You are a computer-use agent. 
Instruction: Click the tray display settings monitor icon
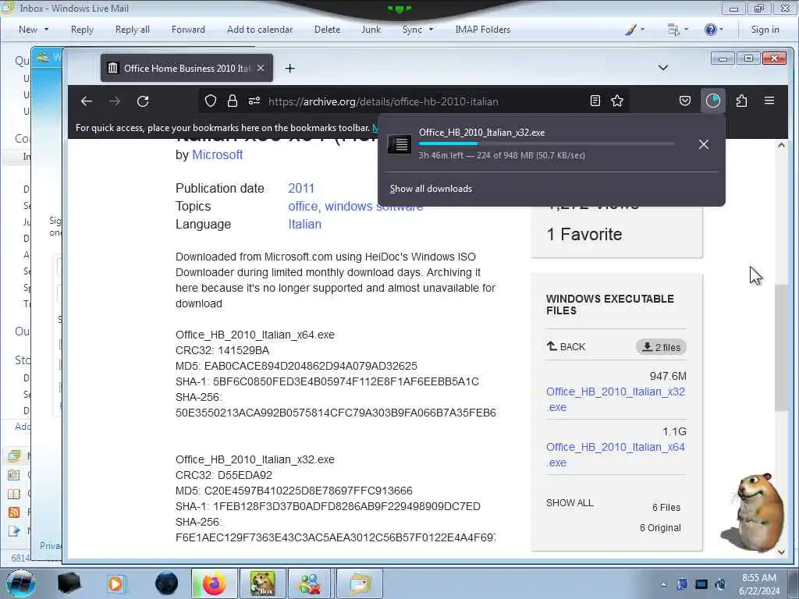click(701, 585)
